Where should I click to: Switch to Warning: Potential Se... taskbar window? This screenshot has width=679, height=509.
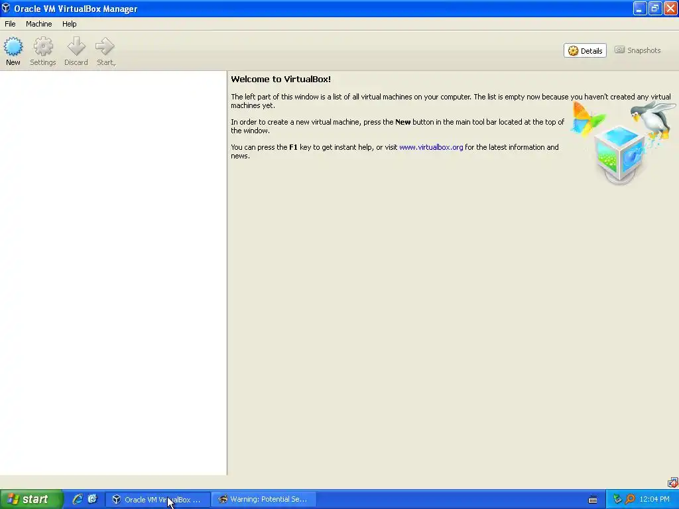coord(263,500)
